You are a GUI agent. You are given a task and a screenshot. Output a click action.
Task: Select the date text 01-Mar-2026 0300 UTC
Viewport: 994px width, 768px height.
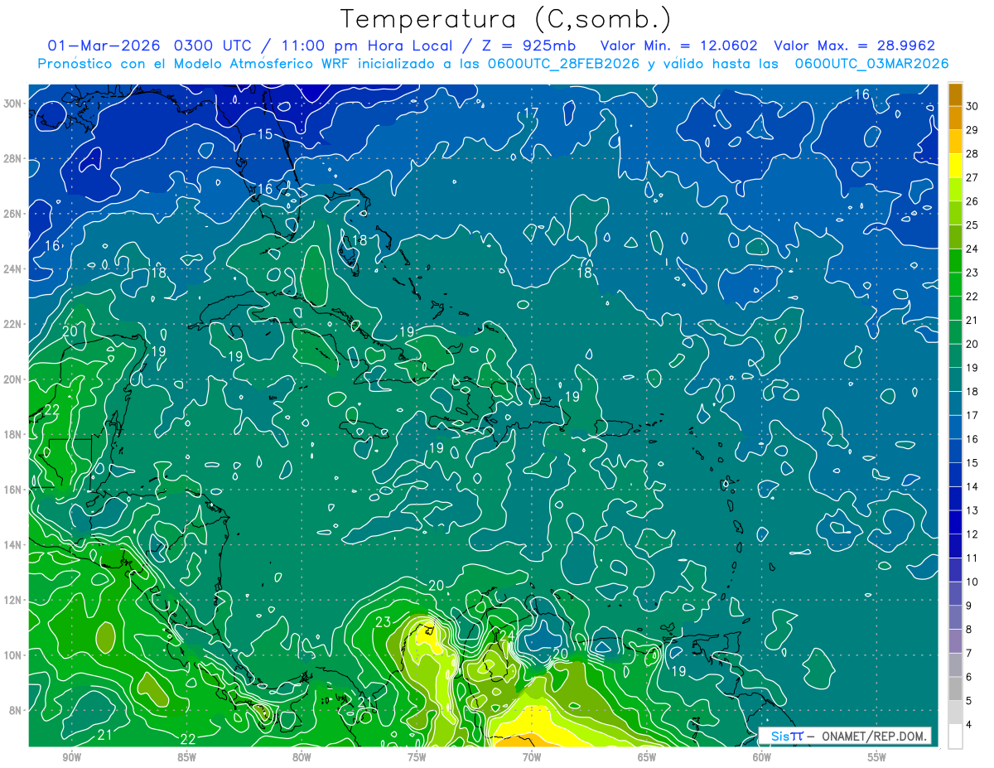(149, 46)
